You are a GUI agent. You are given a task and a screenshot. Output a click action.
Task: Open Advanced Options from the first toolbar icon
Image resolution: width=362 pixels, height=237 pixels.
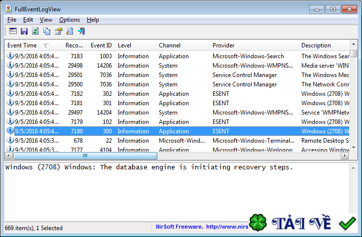tap(13, 31)
